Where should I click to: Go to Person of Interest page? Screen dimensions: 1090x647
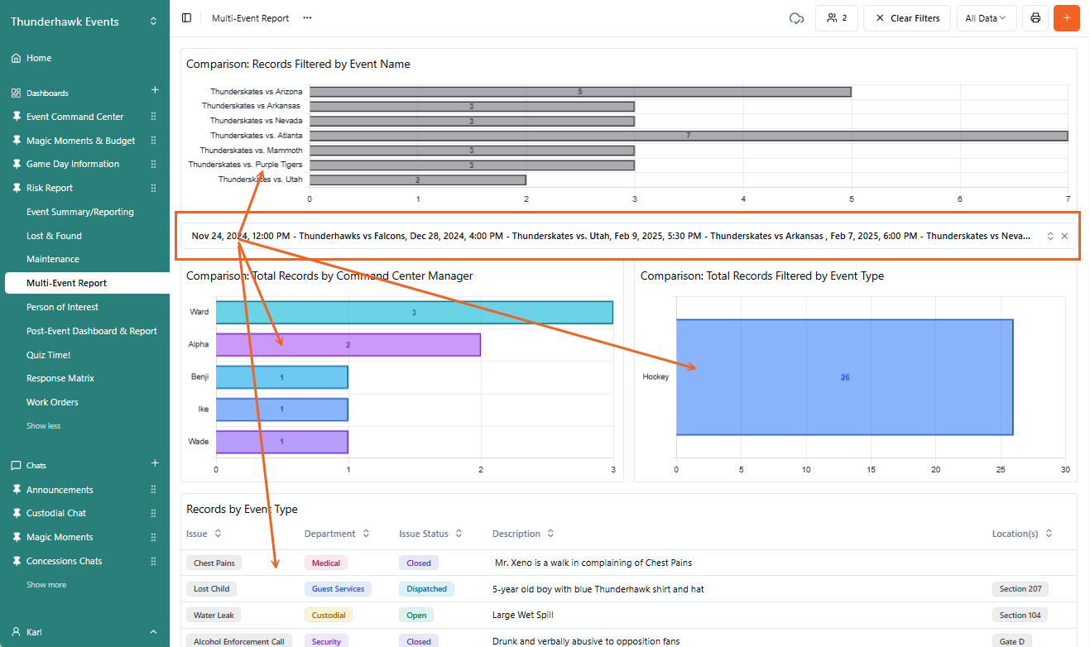62,307
